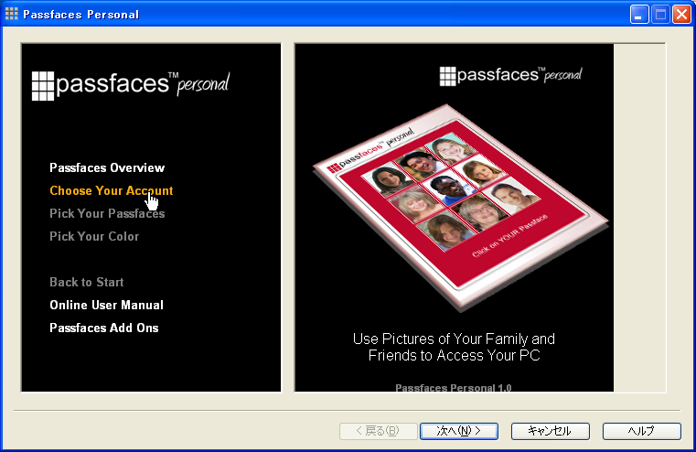696x452 pixels.
Task: Click 'Use Pictures of Your Family' caption
Action: tap(454, 347)
